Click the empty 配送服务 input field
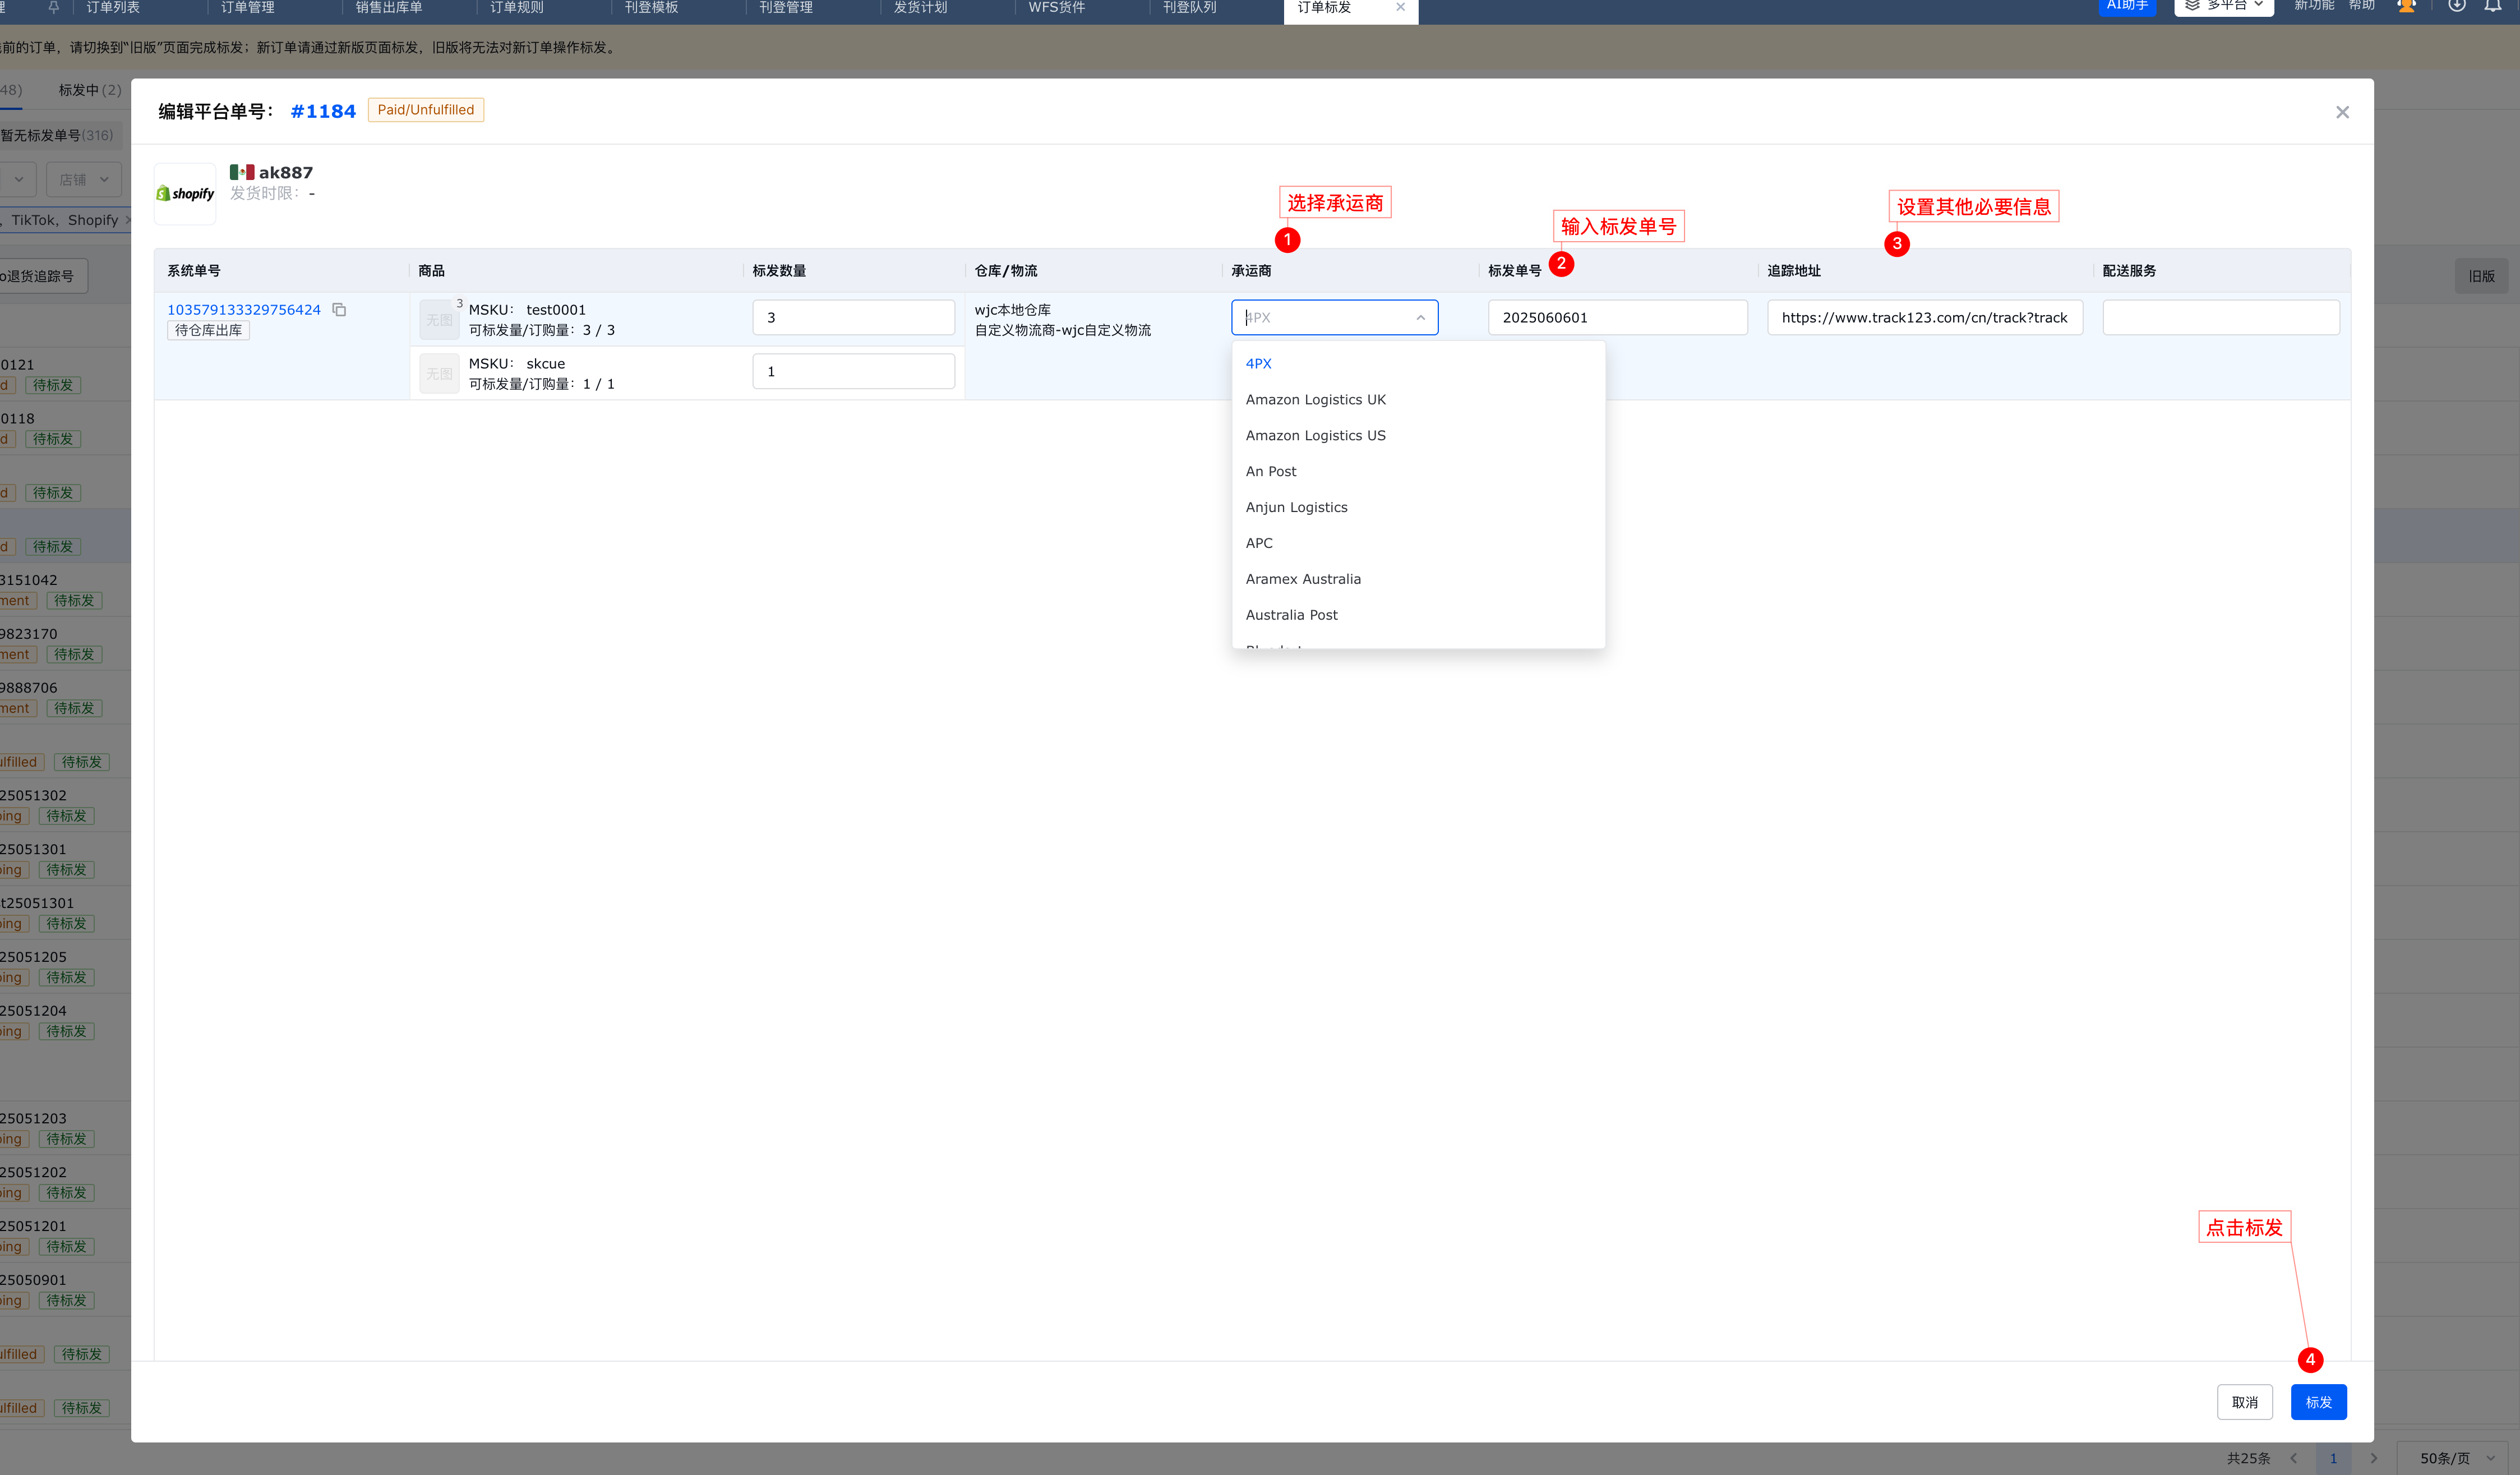This screenshot has width=2520, height=1475. click(2220, 318)
